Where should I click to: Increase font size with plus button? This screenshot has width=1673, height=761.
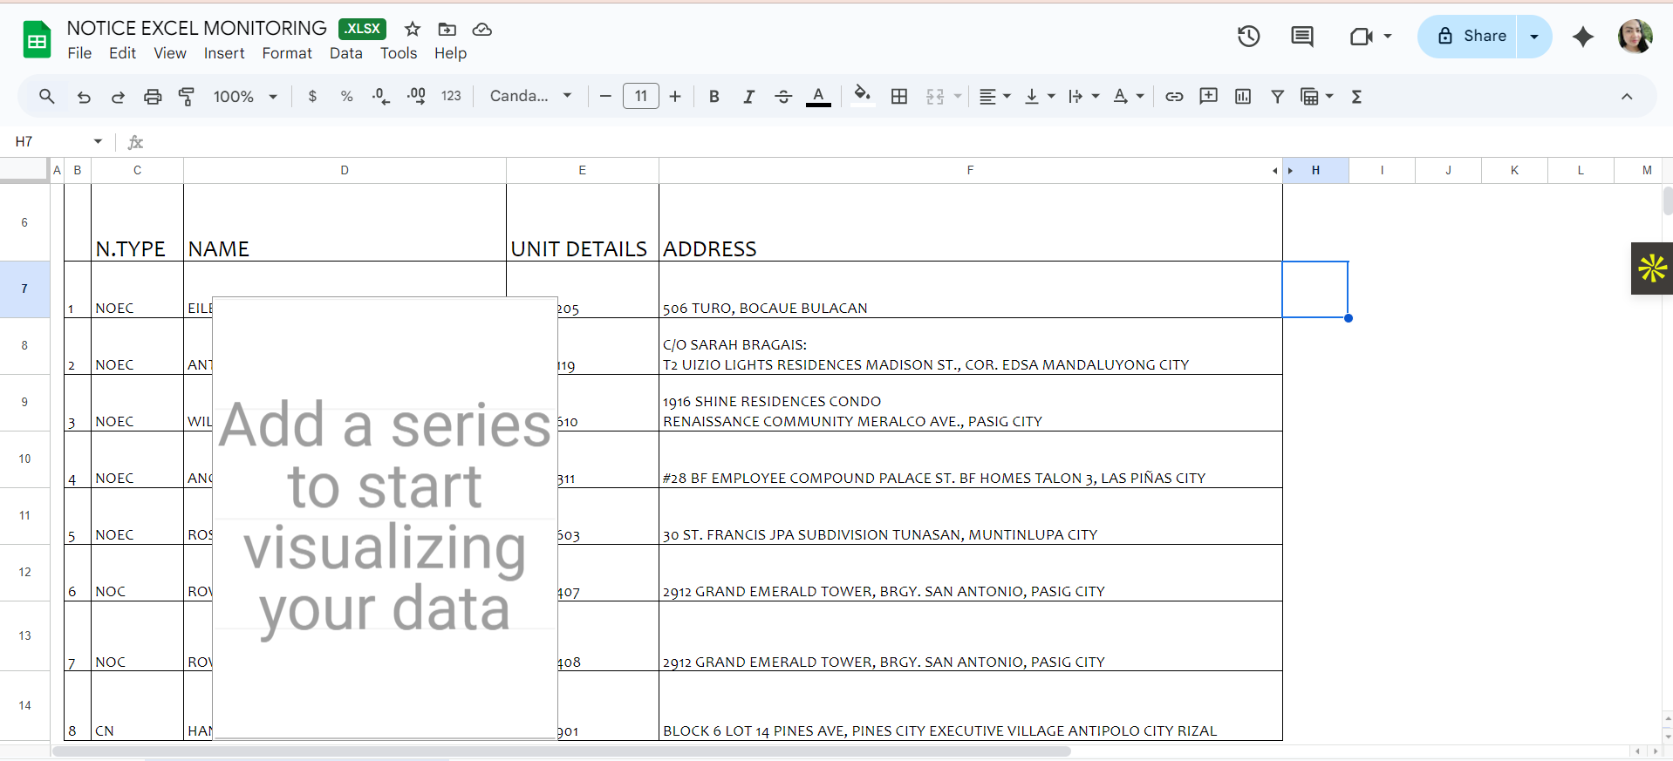675,97
